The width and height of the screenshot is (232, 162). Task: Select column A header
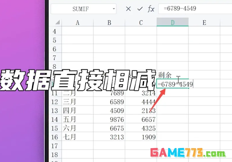[77, 23]
